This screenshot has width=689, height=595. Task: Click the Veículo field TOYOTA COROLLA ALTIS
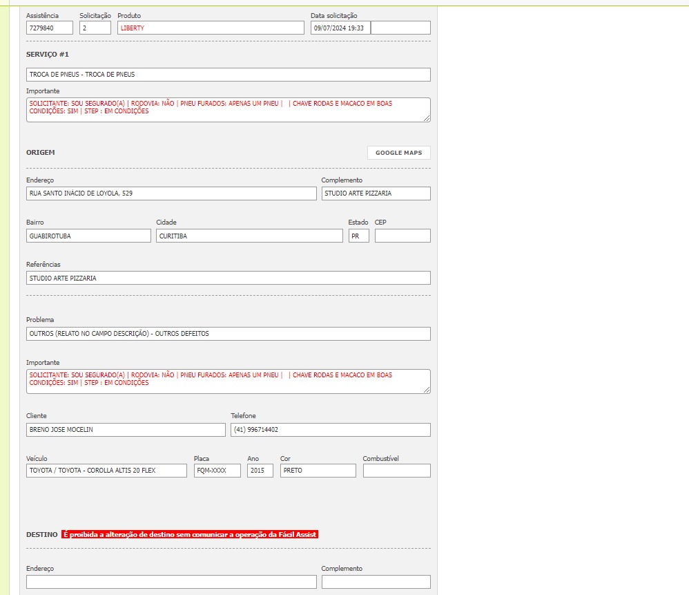[x=107, y=471]
